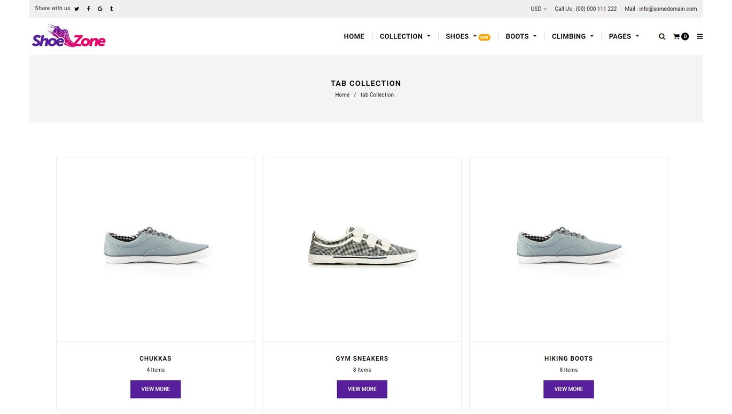This screenshot has height=414, width=732.
Task: Open the shopping cart icon
Action: click(x=681, y=37)
